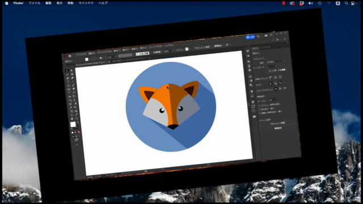Expand the opacity 100% arrow

(173, 50)
